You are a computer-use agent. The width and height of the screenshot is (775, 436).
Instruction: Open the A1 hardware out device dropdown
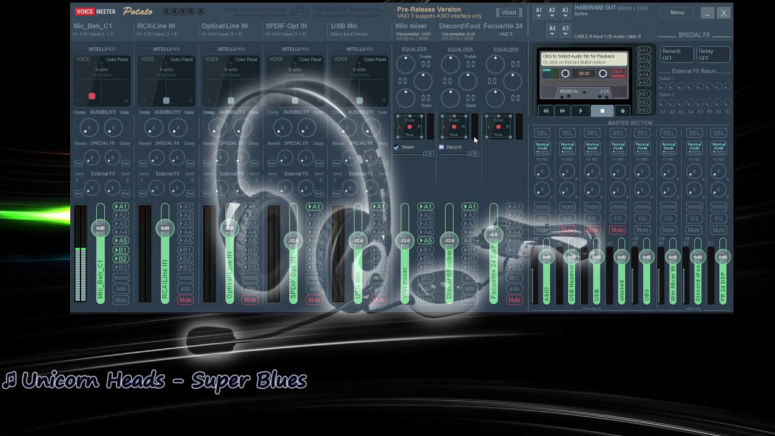(x=539, y=13)
